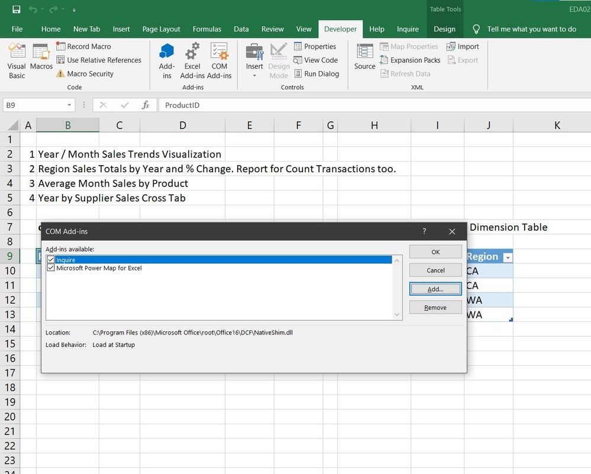Viewport: 591px width, 474px height.
Task: Open Excel Add-ins manager
Action: click(x=192, y=61)
